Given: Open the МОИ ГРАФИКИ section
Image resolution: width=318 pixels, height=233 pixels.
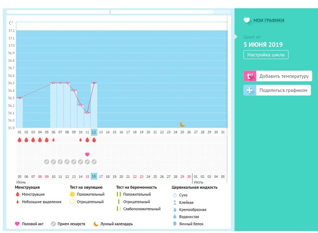Looking at the screenshot, I should pos(268,20).
